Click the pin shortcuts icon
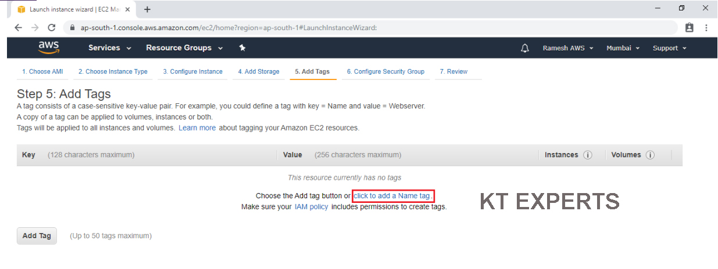The height and width of the screenshot is (269, 718). click(242, 48)
